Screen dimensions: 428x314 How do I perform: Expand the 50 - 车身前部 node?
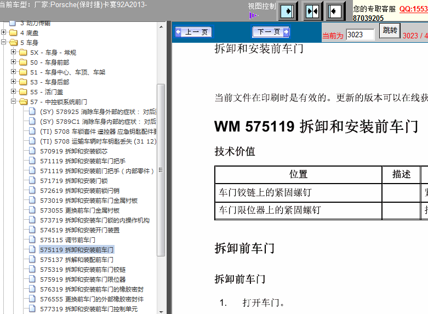(13, 62)
